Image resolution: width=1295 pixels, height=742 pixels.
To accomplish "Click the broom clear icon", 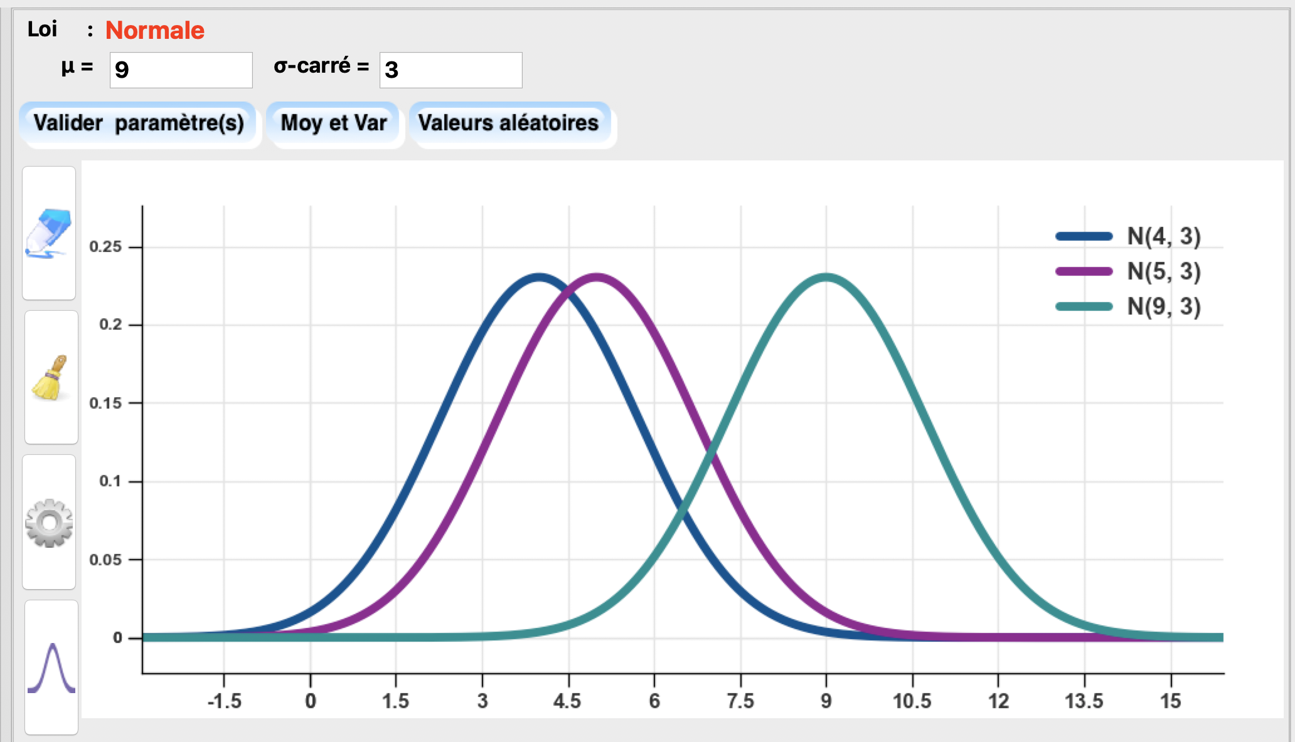I will (50, 377).
